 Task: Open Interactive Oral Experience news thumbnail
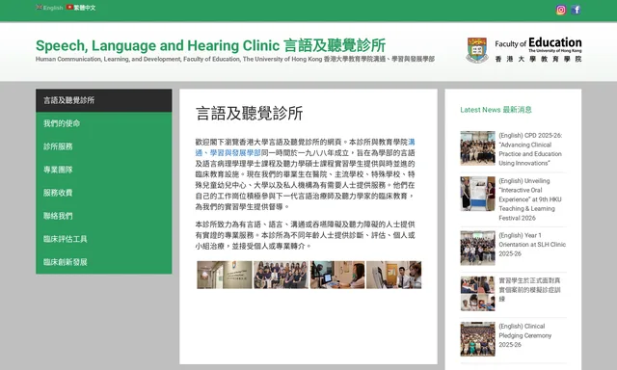click(x=478, y=194)
